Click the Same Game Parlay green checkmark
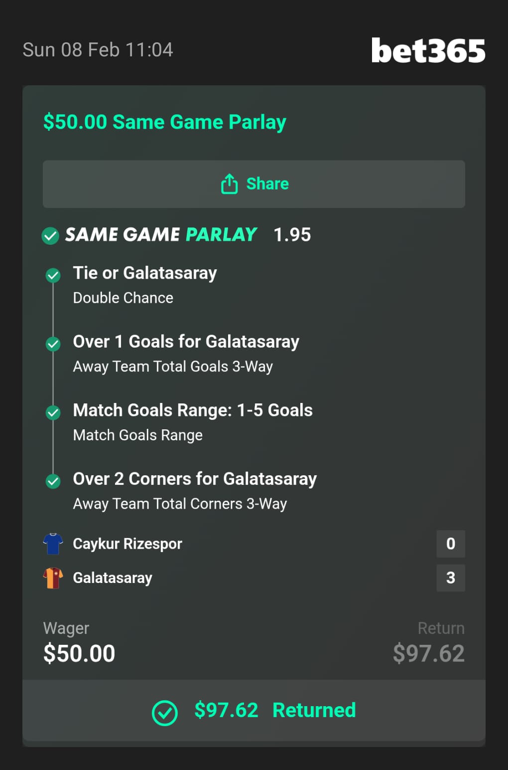 pyautogui.click(x=50, y=235)
